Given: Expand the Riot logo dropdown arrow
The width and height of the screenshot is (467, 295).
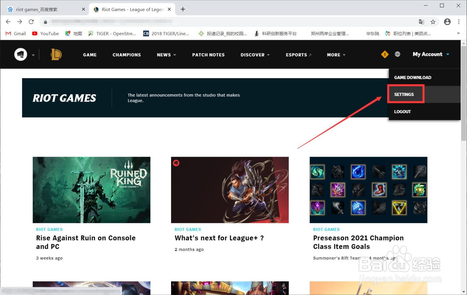Looking at the screenshot, I should tap(33, 55).
